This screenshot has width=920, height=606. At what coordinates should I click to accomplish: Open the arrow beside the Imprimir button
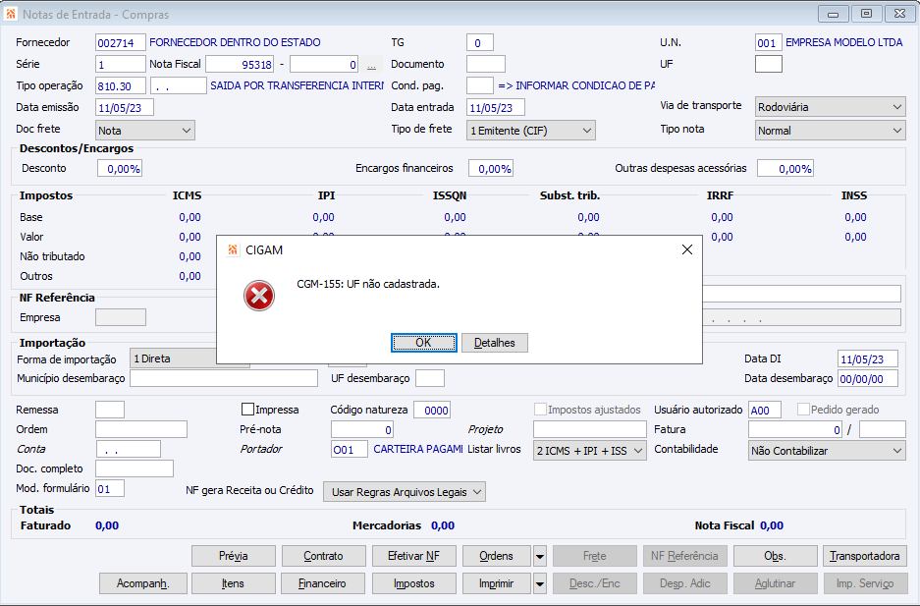point(540,583)
